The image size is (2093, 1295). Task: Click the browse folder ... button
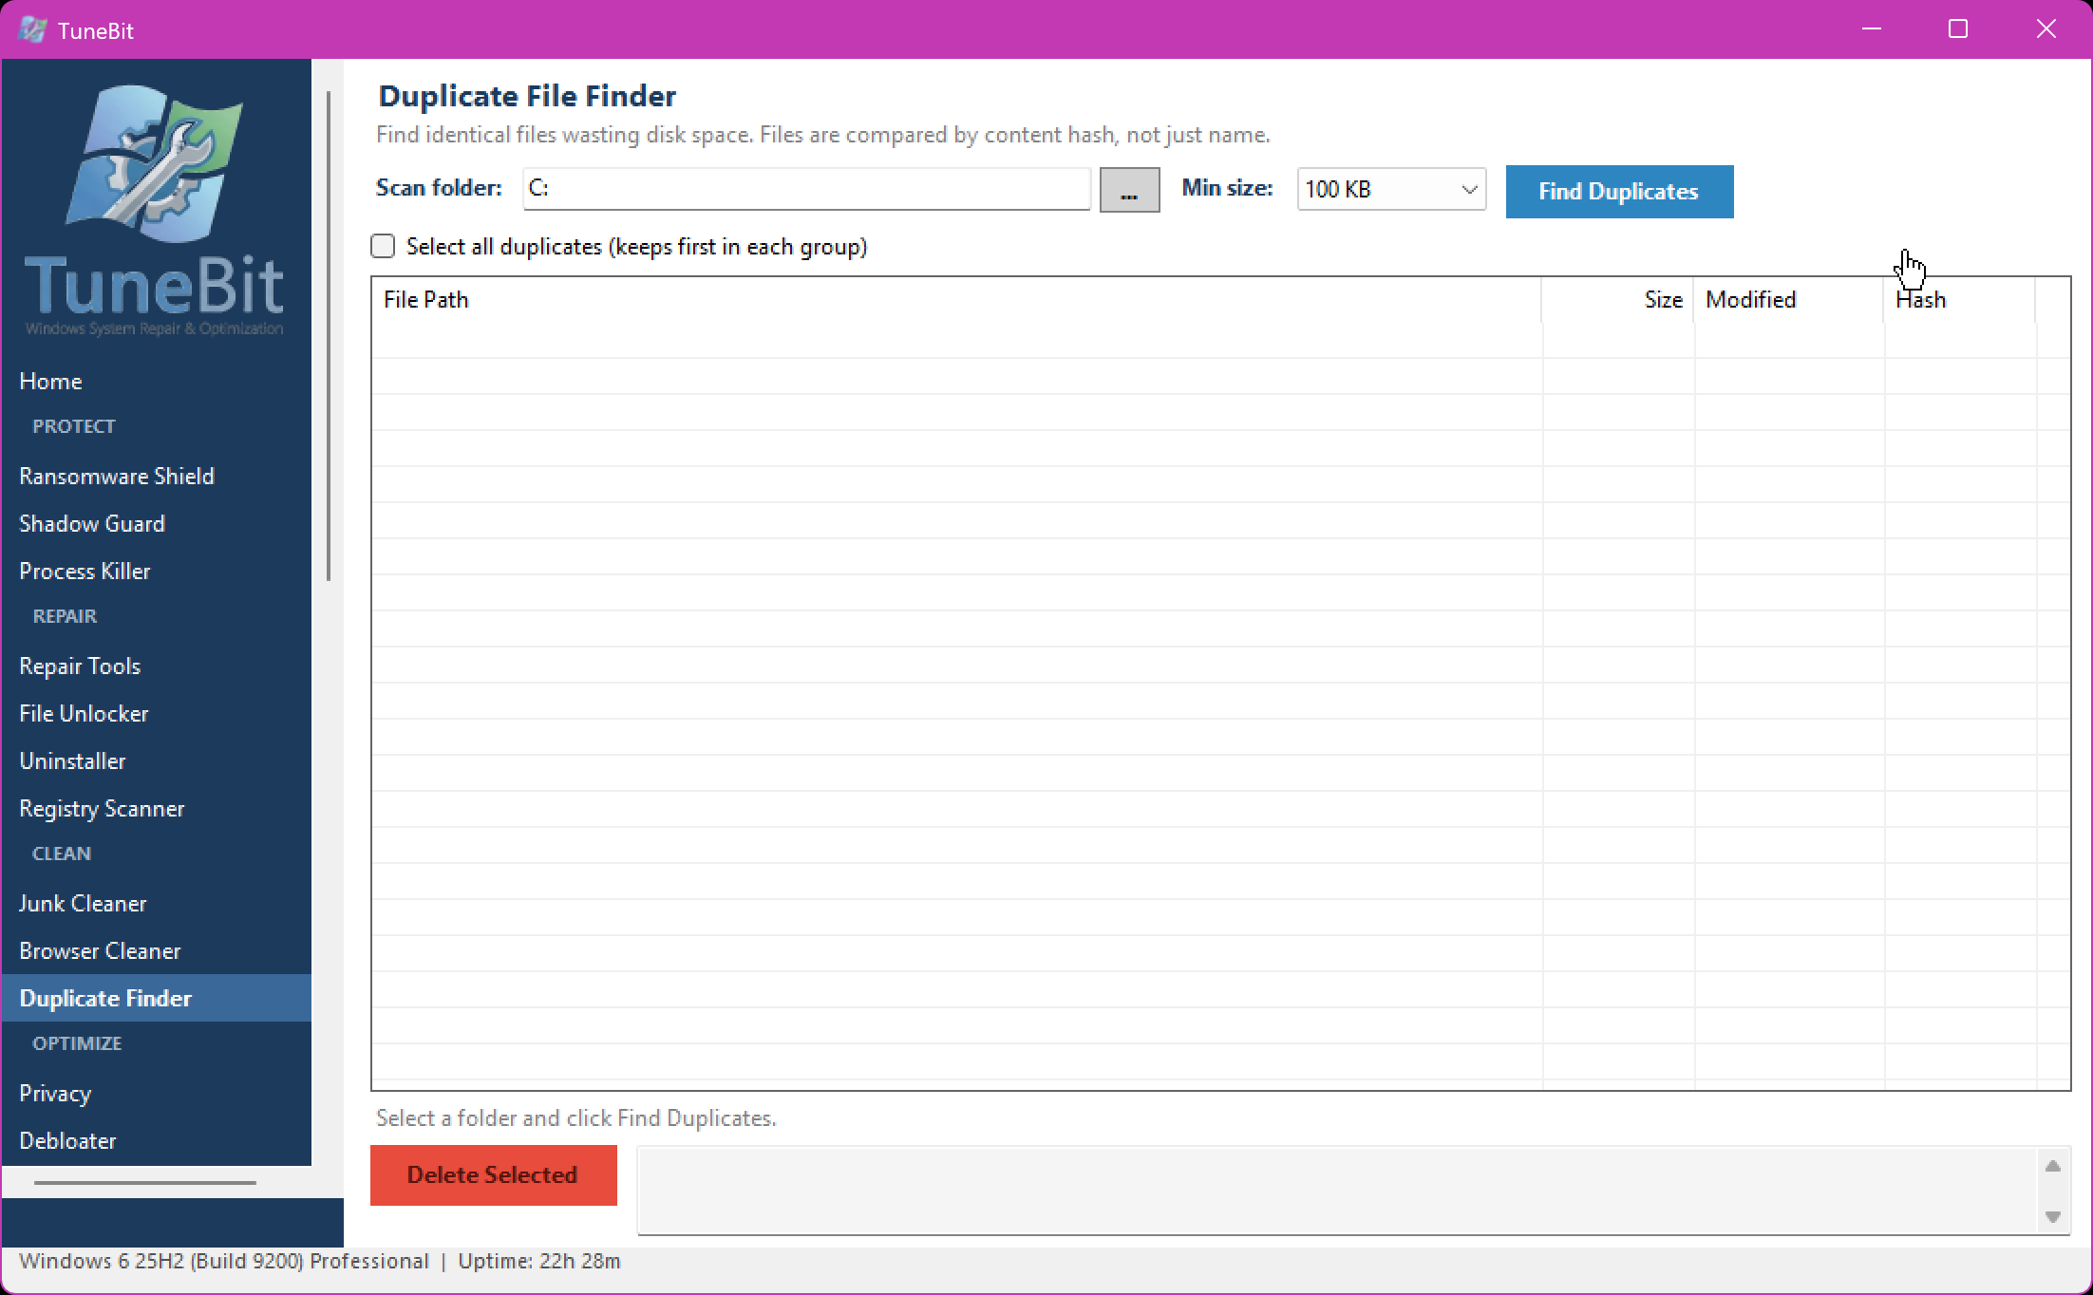[x=1129, y=190]
